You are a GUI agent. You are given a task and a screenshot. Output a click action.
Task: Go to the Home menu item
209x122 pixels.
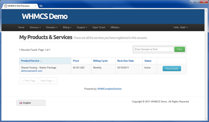[x=21, y=27]
